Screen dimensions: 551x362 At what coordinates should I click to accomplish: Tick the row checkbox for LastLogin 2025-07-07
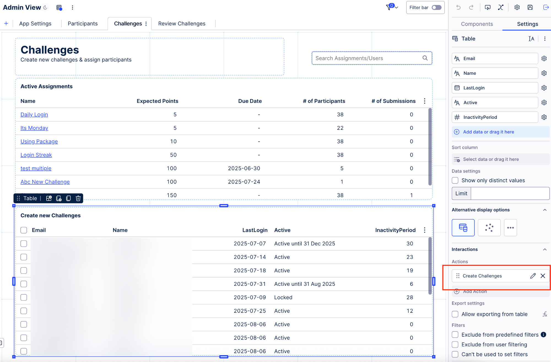(24, 243)
